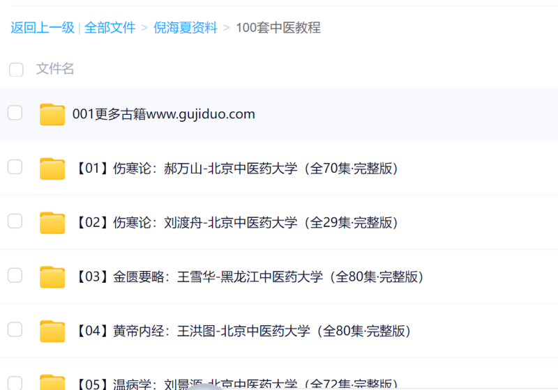Toggle the select-all checkbox beside 文件名

(x=16, y=69)
